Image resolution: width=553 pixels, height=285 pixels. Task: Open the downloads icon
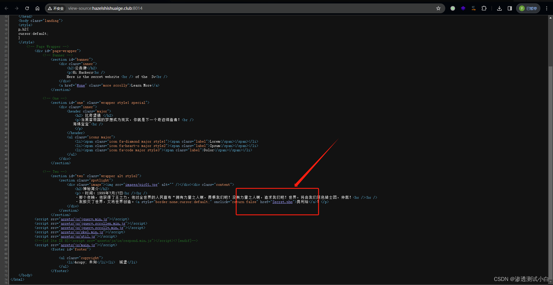499,8
